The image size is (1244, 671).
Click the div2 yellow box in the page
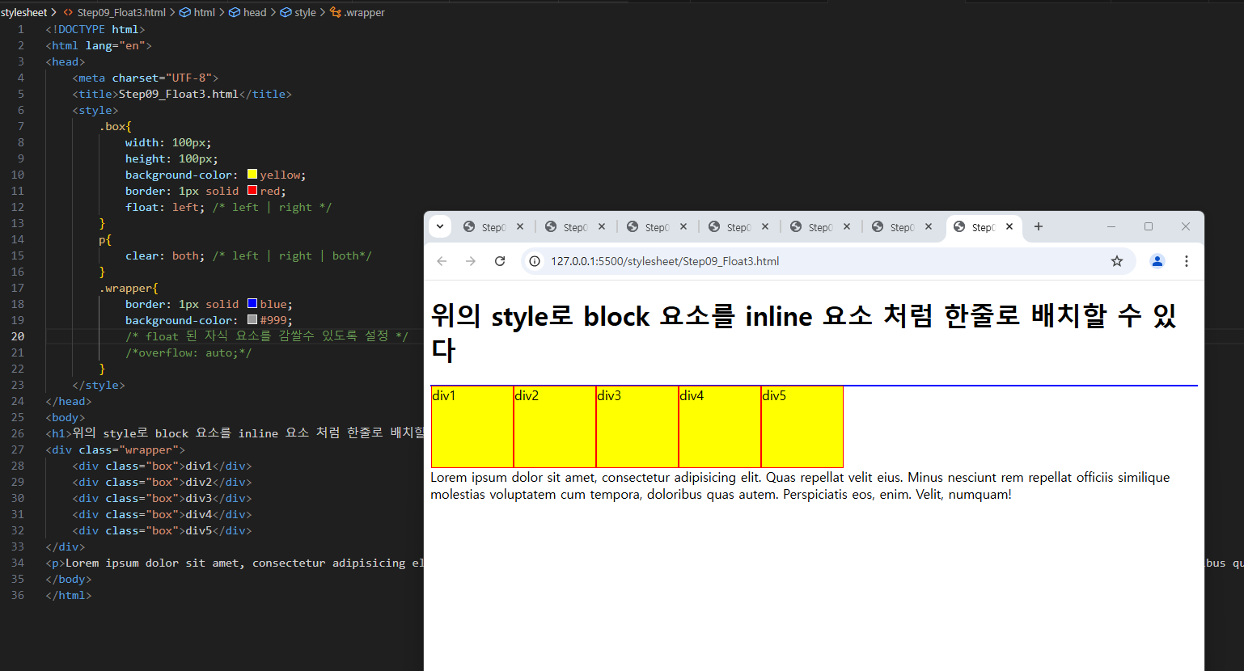(x=555, y=427)
